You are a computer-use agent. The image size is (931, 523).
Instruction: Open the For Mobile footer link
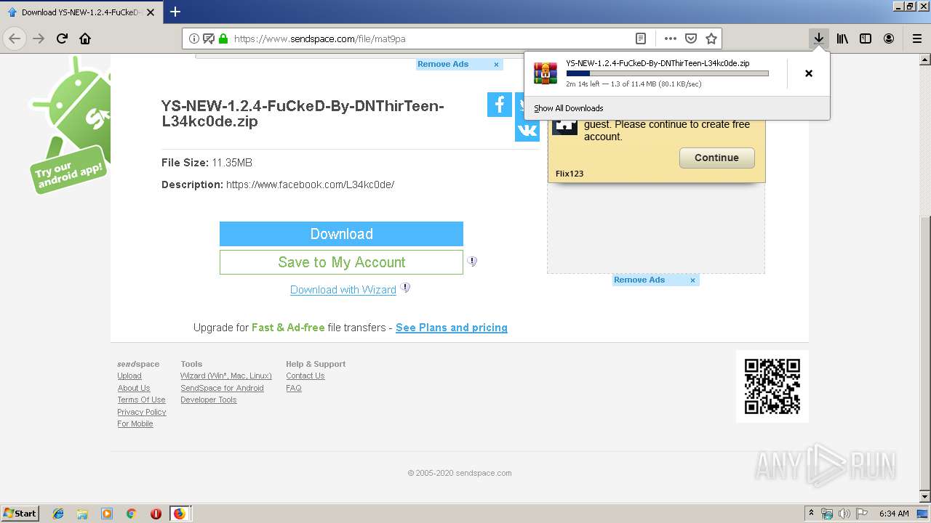click(135, 423)
